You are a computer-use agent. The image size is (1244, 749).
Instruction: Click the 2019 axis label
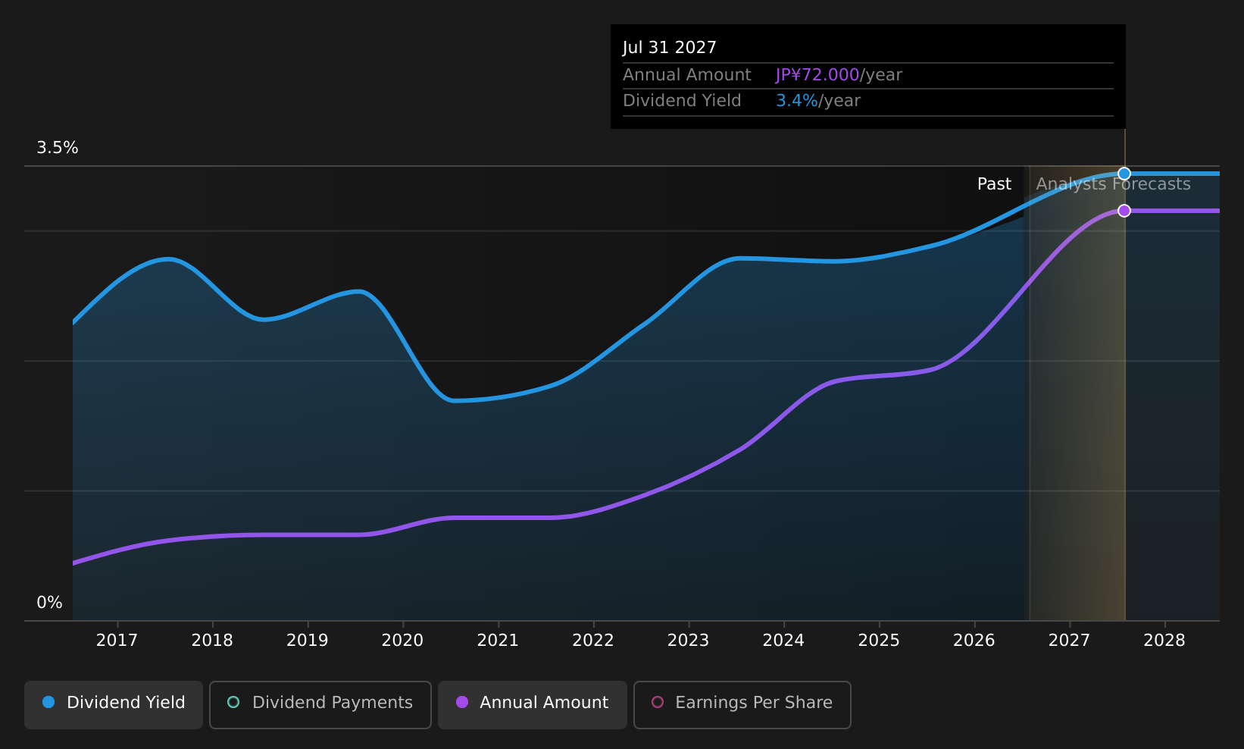(308, 641)
